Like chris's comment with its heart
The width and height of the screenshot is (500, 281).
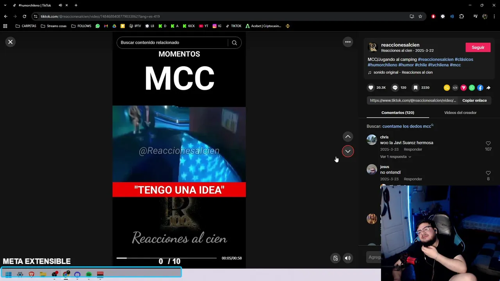pos(488,144)
